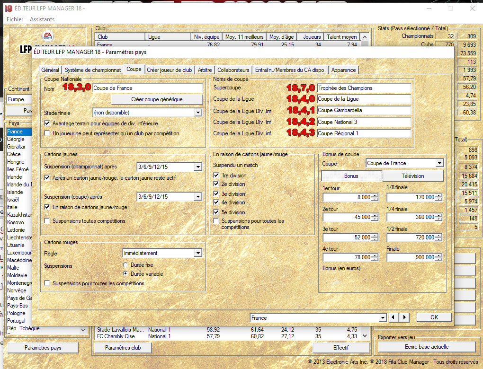Click the Ecrire base actuelle button
Image resolution: width=483 pixels, height=369 pixels.
(427, 347)
